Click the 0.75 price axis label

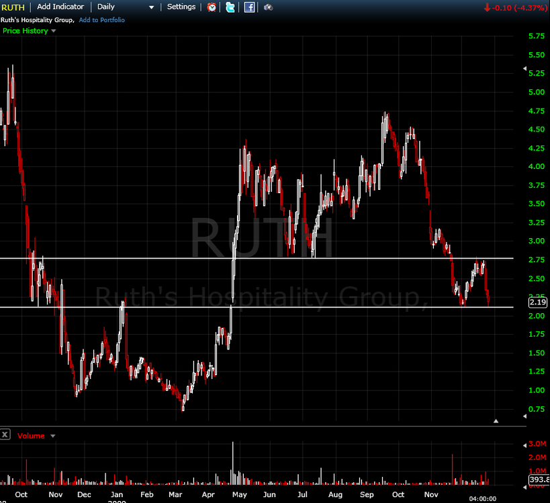(537, 409)
